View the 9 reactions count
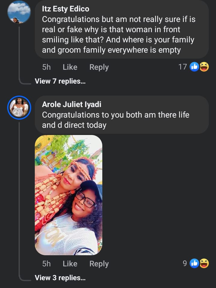Image resolution: width=216 pixels, height=288 pixels. pyautogui.click(x=185, y=263)
